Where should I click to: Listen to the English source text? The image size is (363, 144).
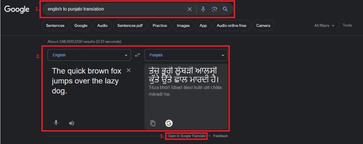click(71, 123)
